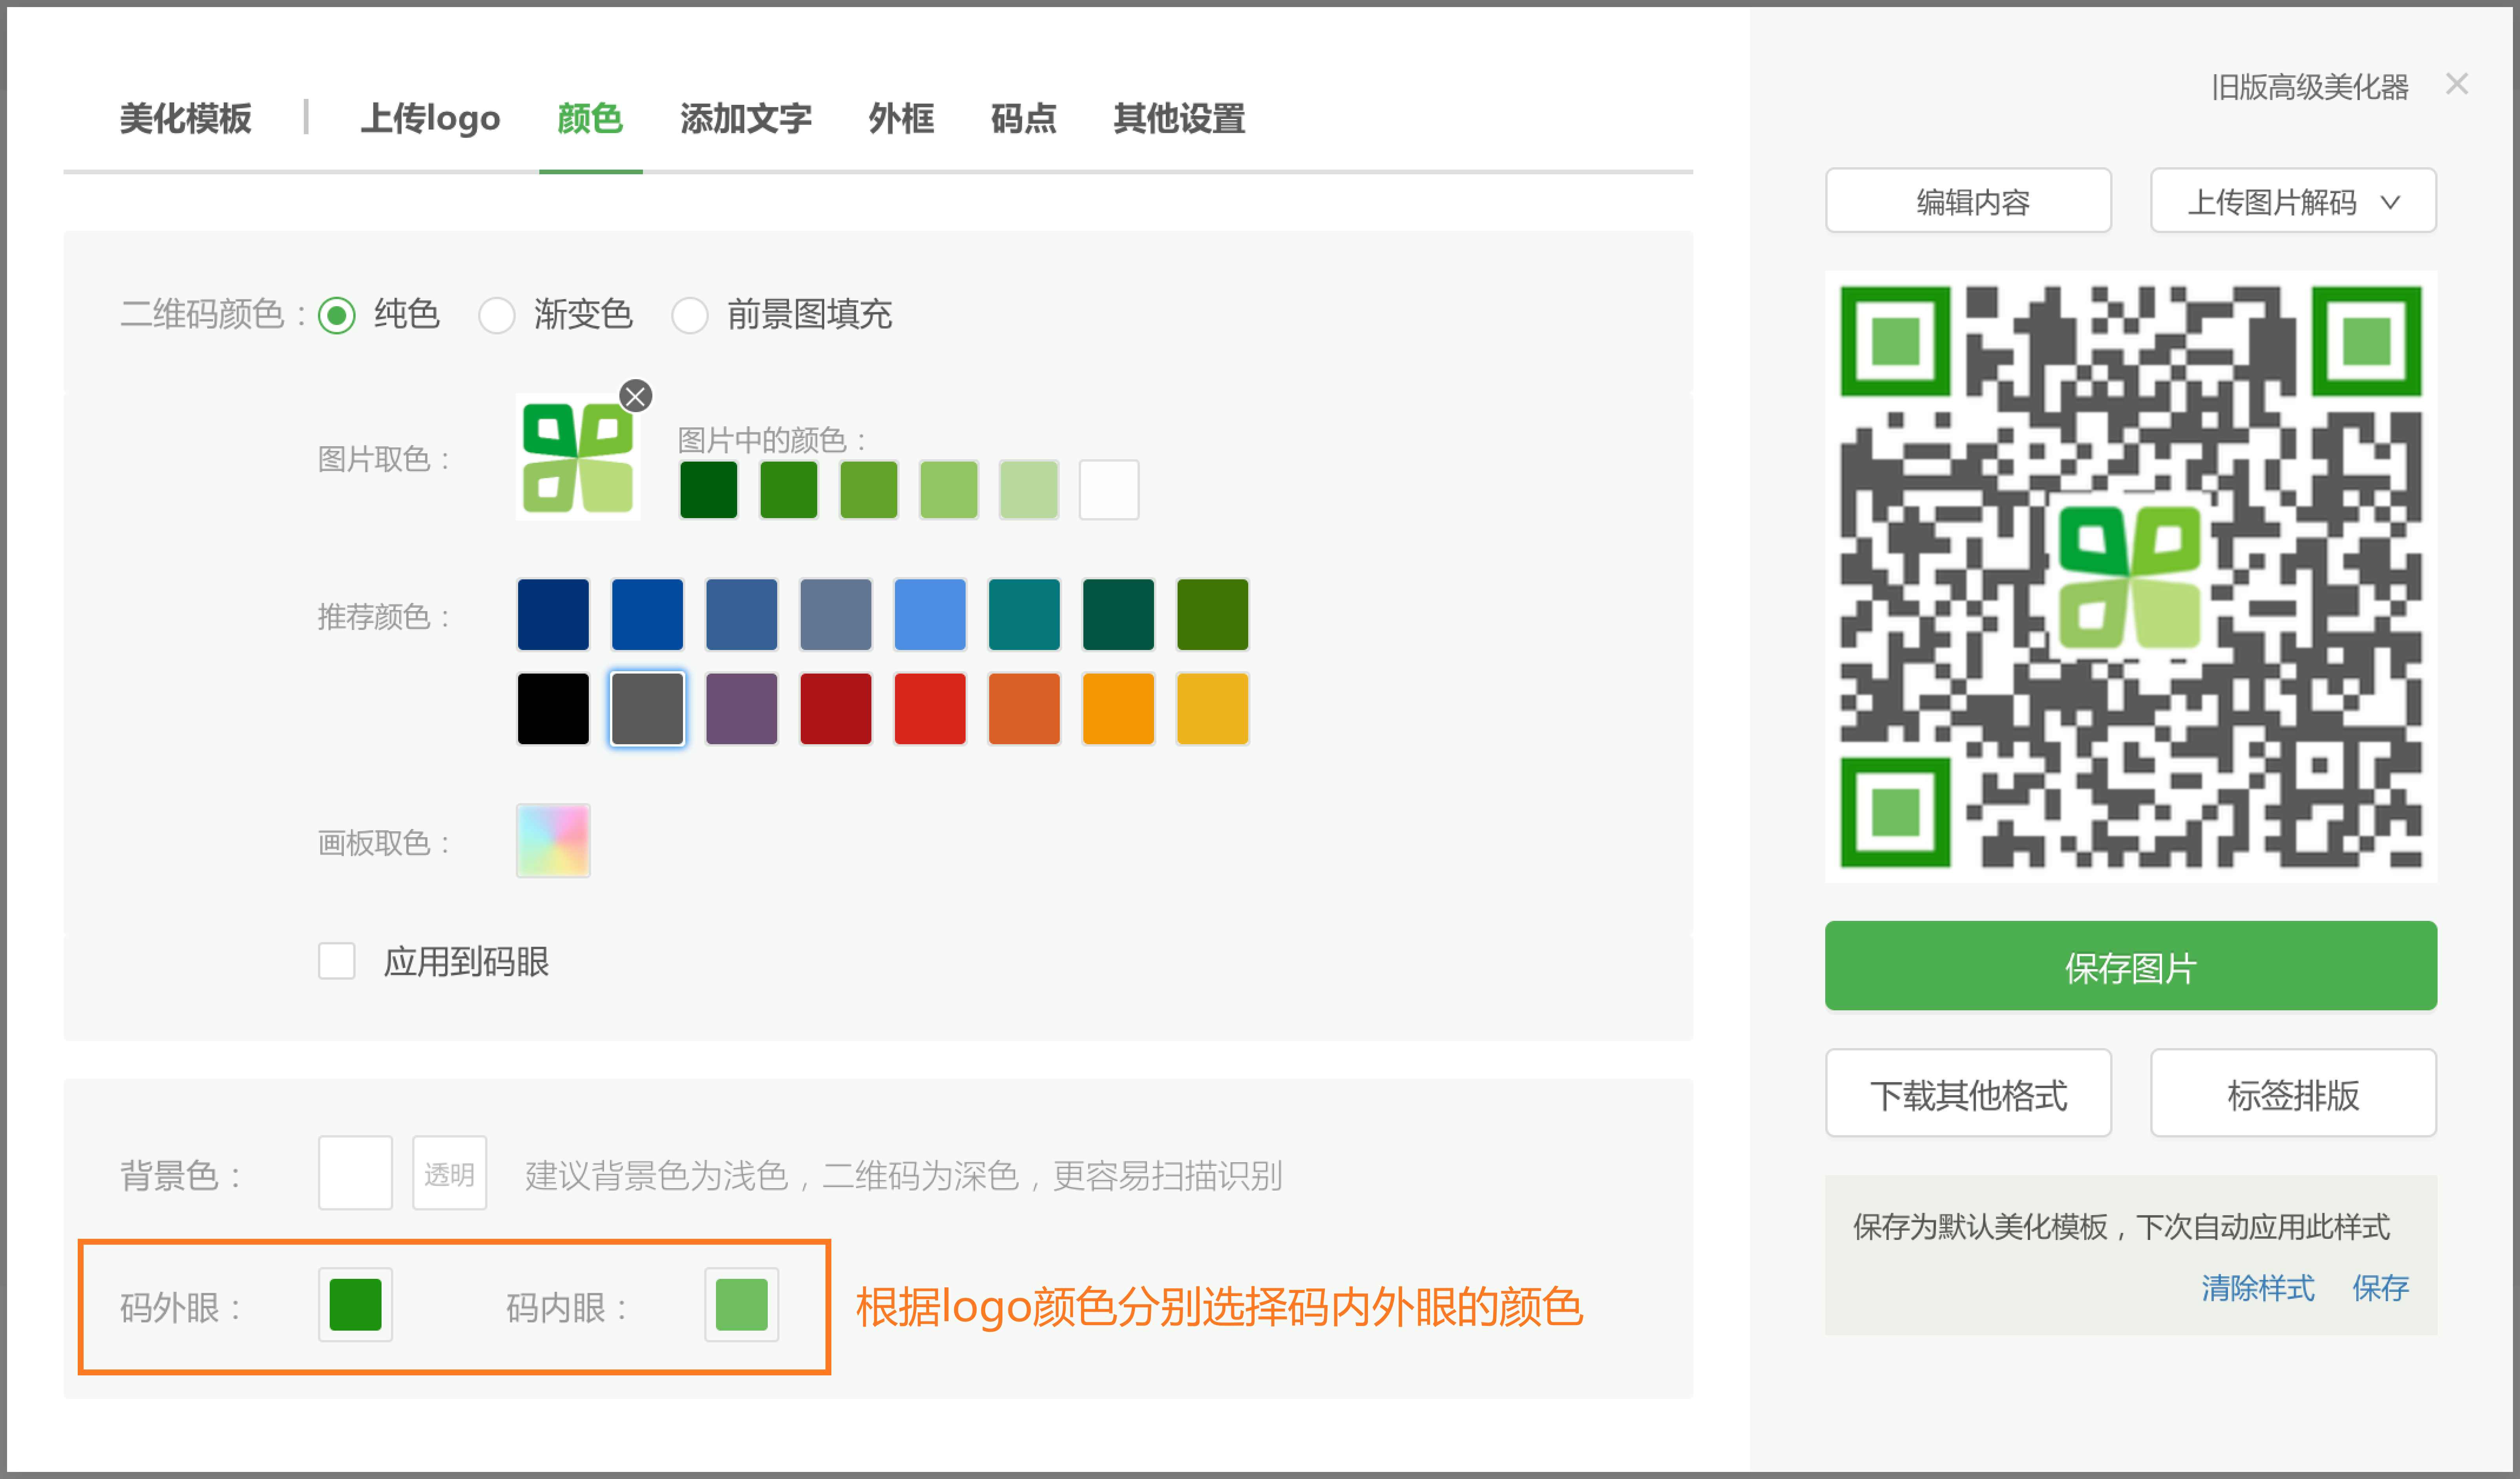Pick the white logo color swatch
The image size is (2520, 1479).
[1109, 490]
